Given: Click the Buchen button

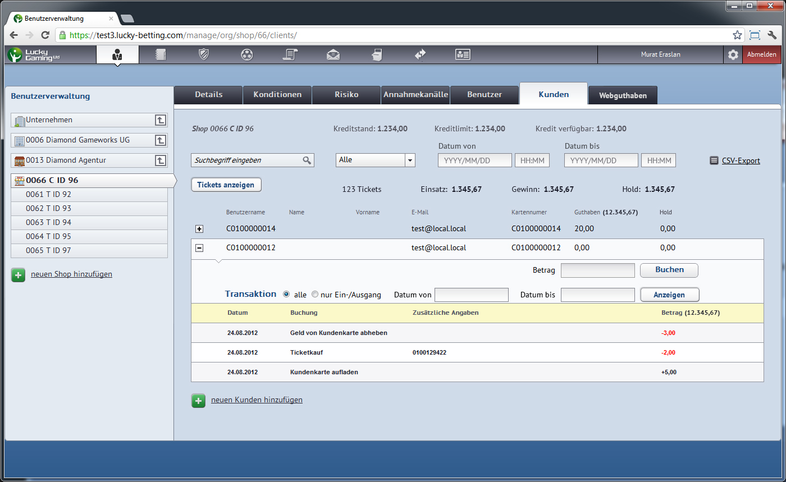Looking at the screenshot, I should 669,270.
